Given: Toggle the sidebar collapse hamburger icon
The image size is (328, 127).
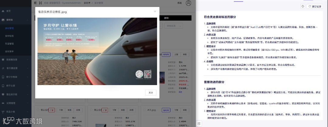Looking at the screenshot, I should click(x=35, y=3).
